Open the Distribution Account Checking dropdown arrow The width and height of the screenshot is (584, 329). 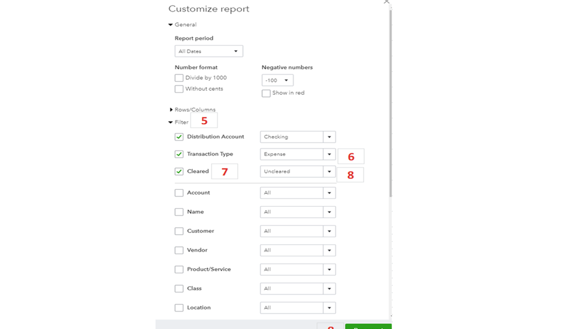[x=329, y=137]
